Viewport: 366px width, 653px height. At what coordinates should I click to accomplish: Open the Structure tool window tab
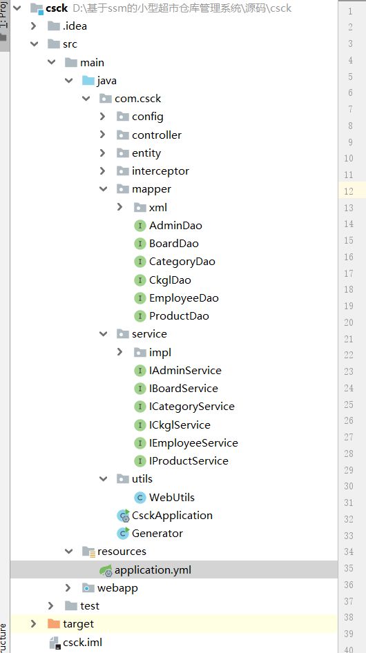(4, 638)
